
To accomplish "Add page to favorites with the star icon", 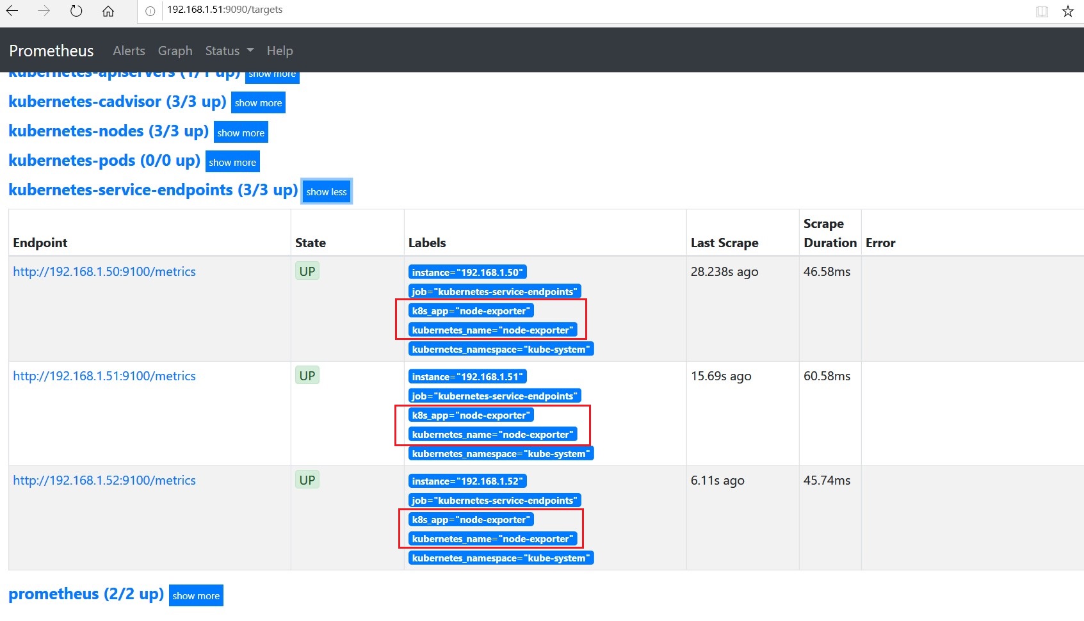I will (1068, 12).
